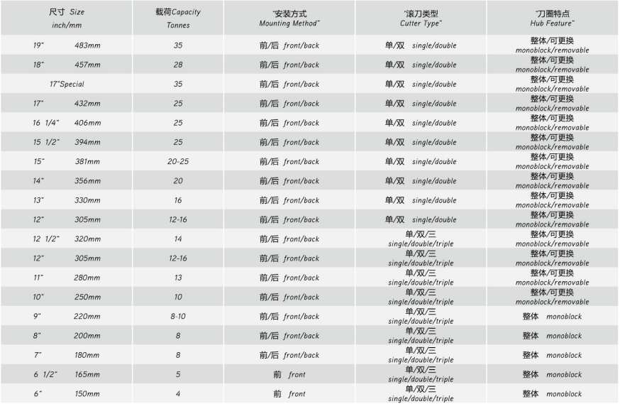Select the 20-25 capacity value
Viewport: 620px width, 404px height.
[177, 161]
